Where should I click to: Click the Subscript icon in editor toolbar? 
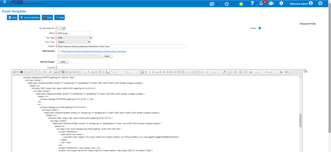[x=86, y=72]
